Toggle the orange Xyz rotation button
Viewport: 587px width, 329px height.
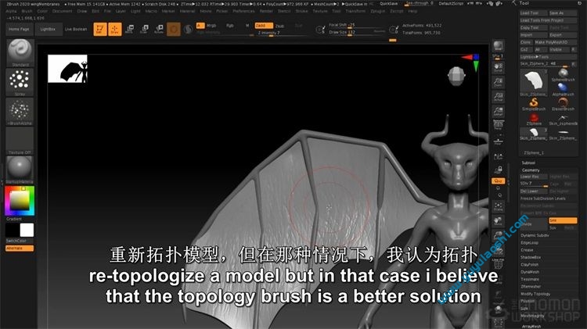pyautogui.click(x=498, y=181)
